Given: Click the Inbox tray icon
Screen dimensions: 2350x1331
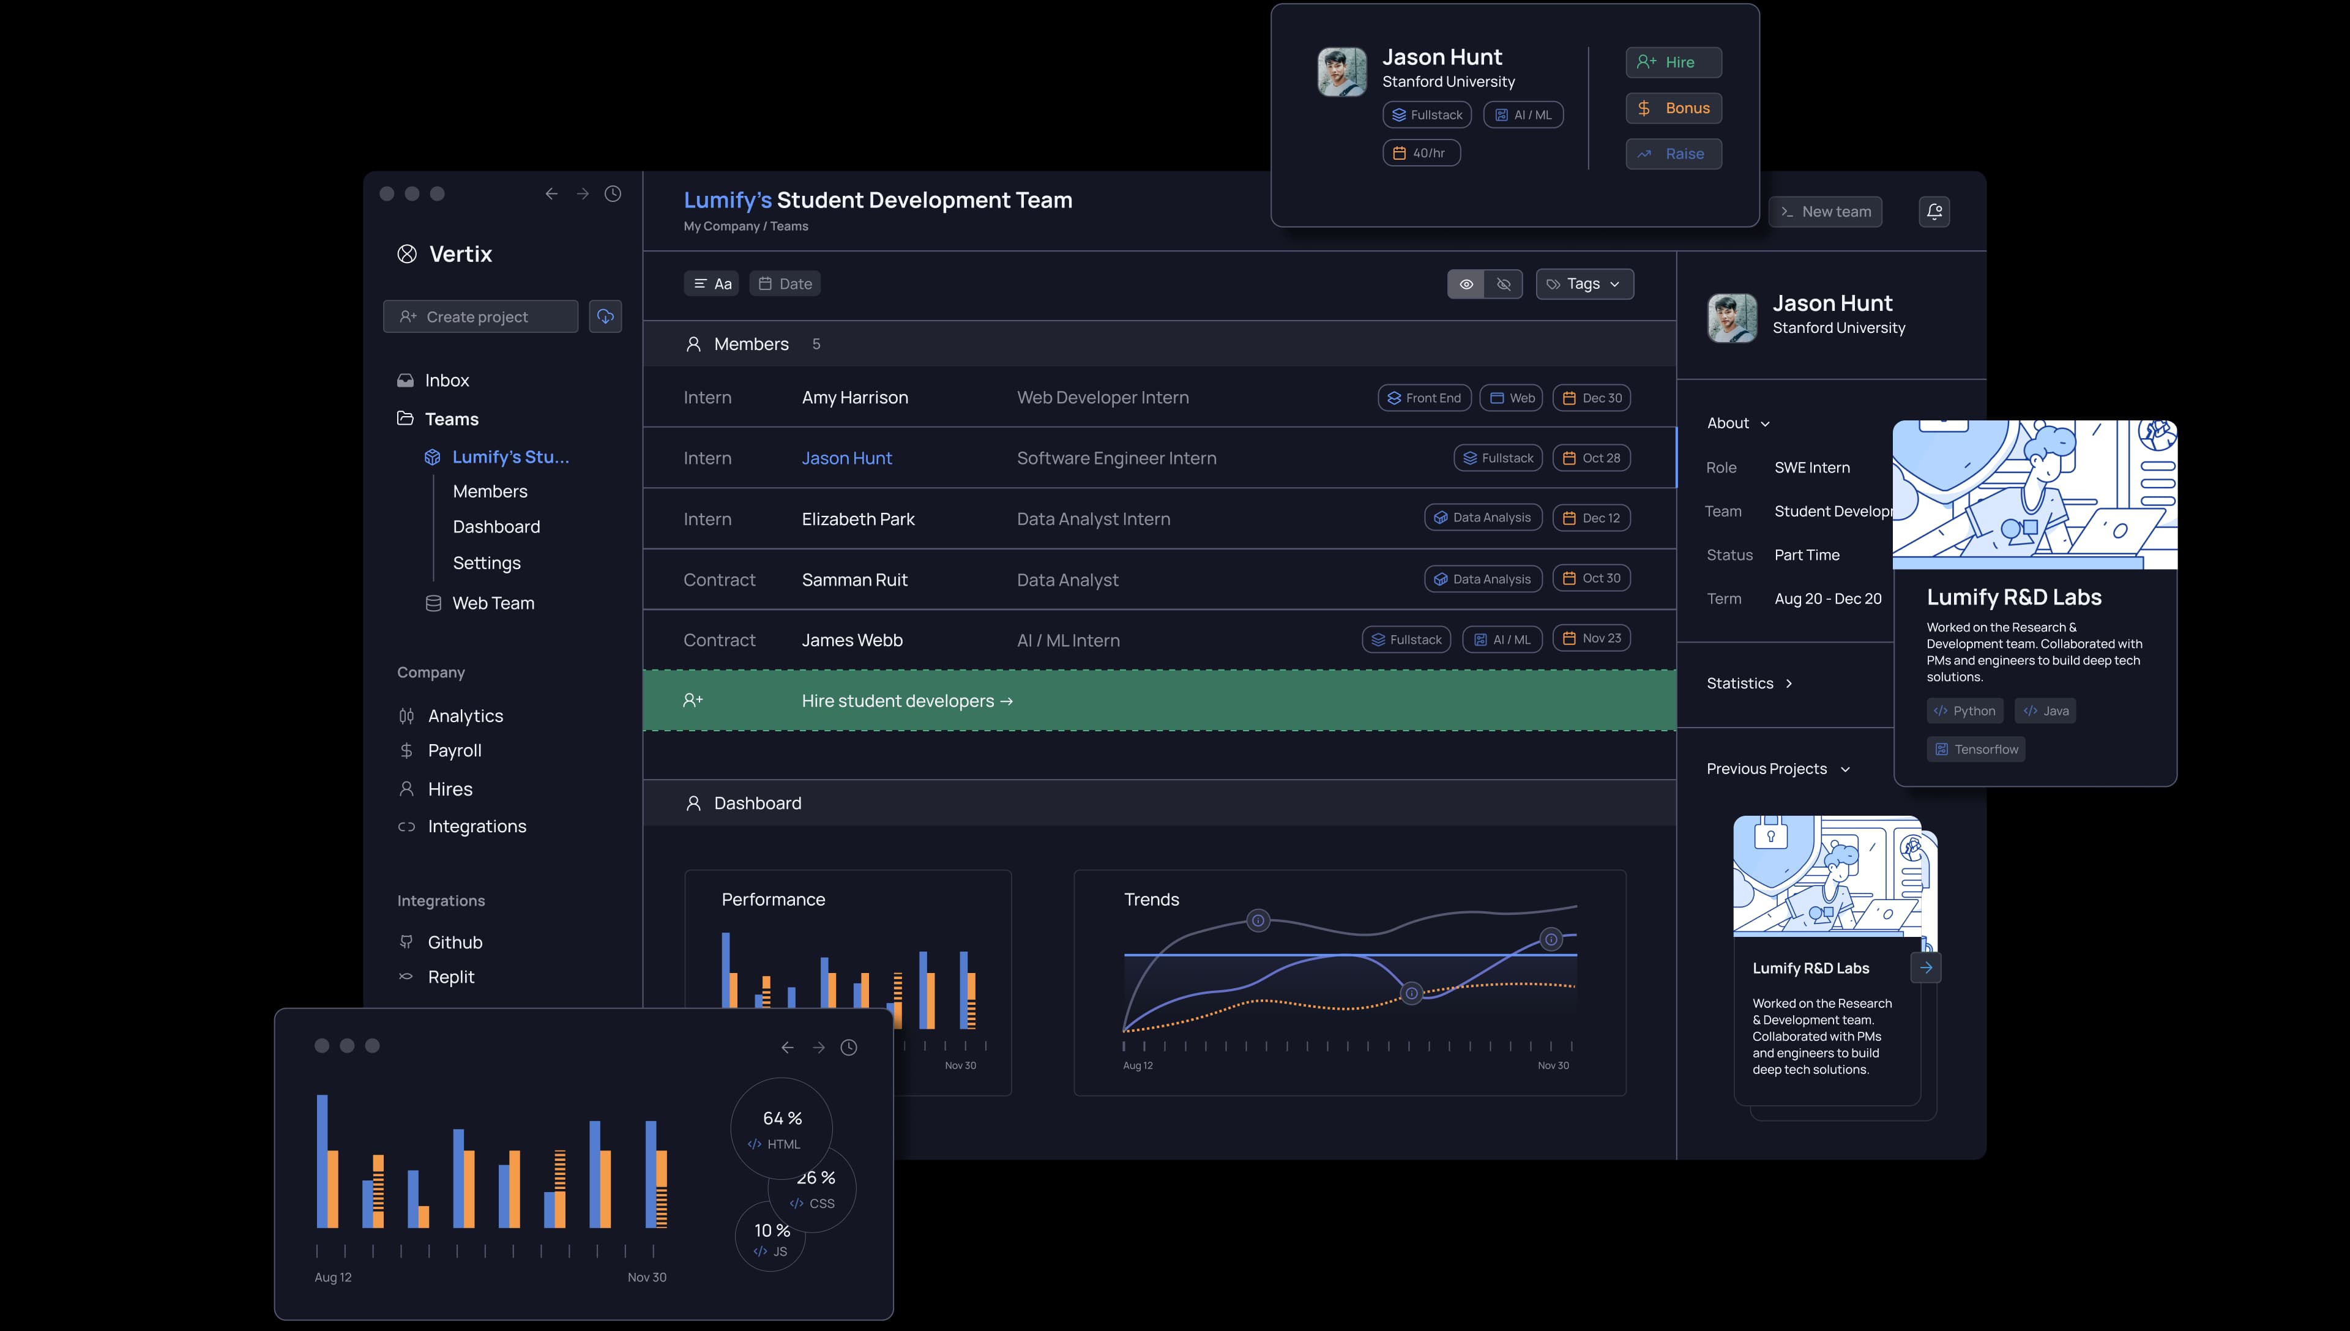Looking at the screenshot, I should (405, 380).
